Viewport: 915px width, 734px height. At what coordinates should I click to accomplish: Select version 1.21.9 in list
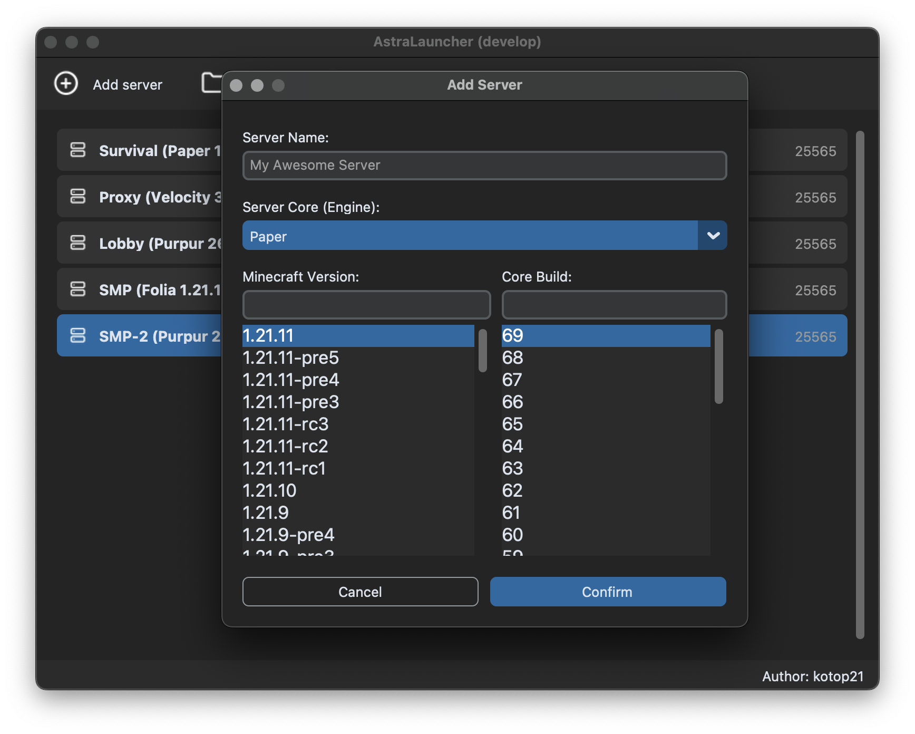[358, 513]
